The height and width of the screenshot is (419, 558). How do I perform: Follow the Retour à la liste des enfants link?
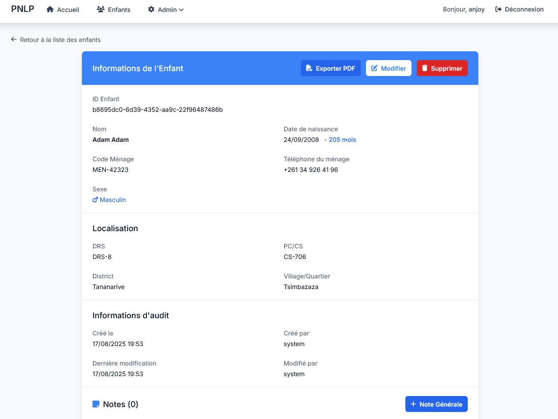click(x=60, y=40)
